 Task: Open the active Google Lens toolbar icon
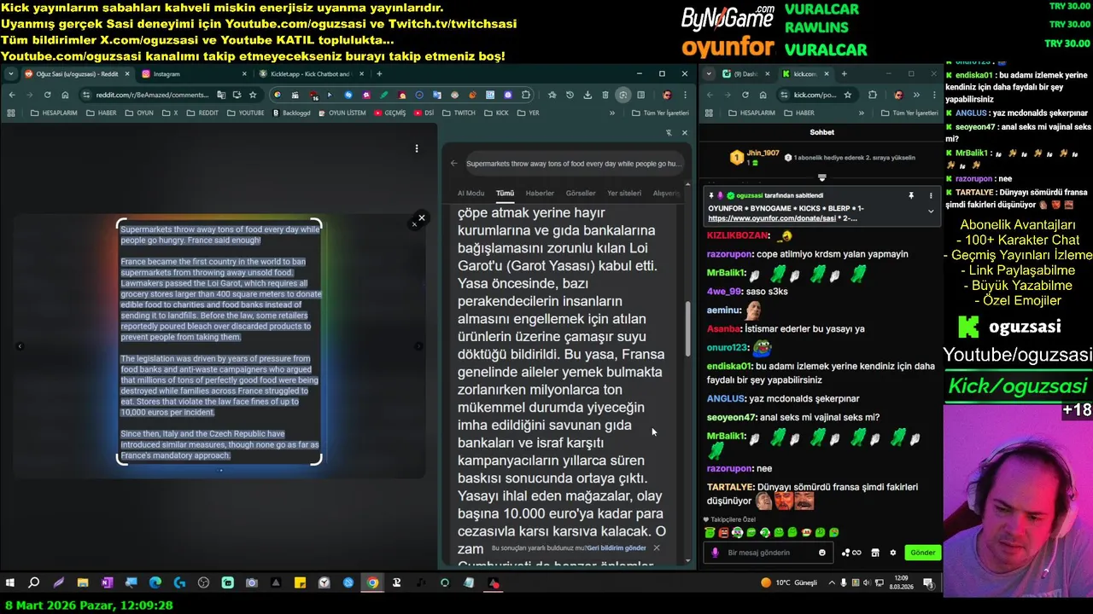tap(623, 95)
